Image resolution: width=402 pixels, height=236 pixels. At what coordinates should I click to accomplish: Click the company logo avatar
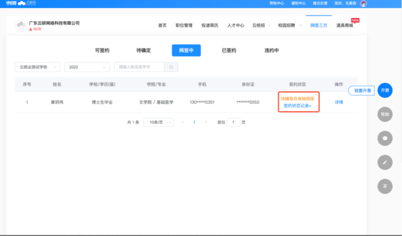click(21, 26)
